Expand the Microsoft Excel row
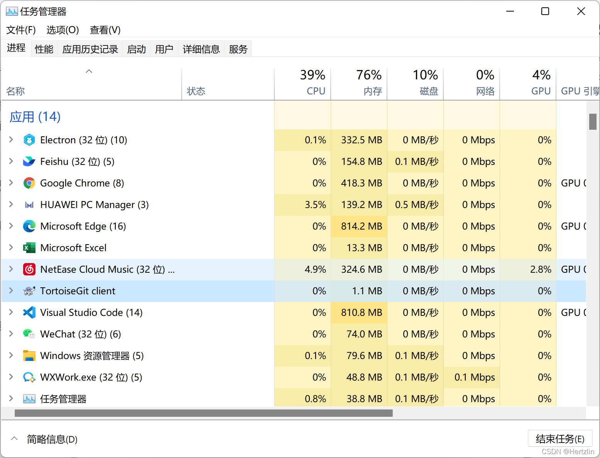This screenshot has height=458, width=600. [11, 247]
